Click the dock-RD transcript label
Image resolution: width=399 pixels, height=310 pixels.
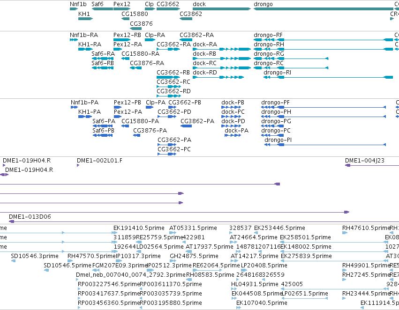click(x=205, y=73)
